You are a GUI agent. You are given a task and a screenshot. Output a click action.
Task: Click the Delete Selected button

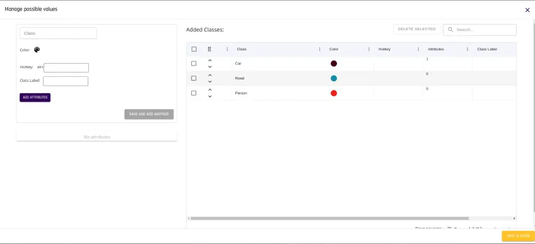click(416, 29)
